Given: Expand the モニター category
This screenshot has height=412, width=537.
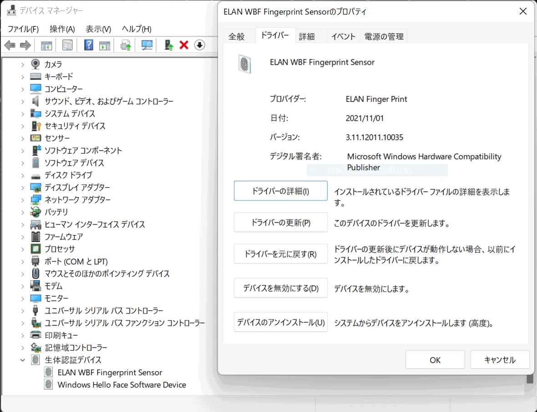Looking at the screenshot, I should pos(23,299).
